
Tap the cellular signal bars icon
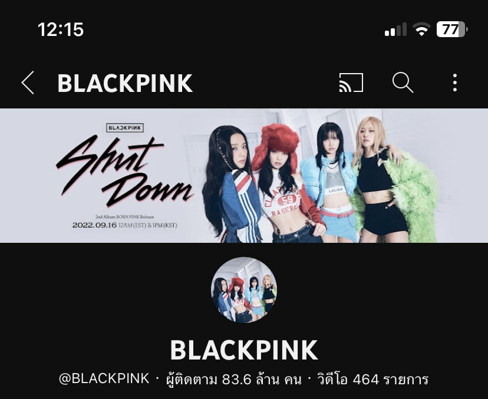pos(395,29)
